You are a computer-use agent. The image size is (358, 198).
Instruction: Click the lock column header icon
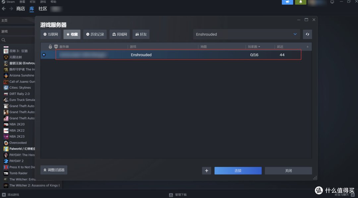50,47
